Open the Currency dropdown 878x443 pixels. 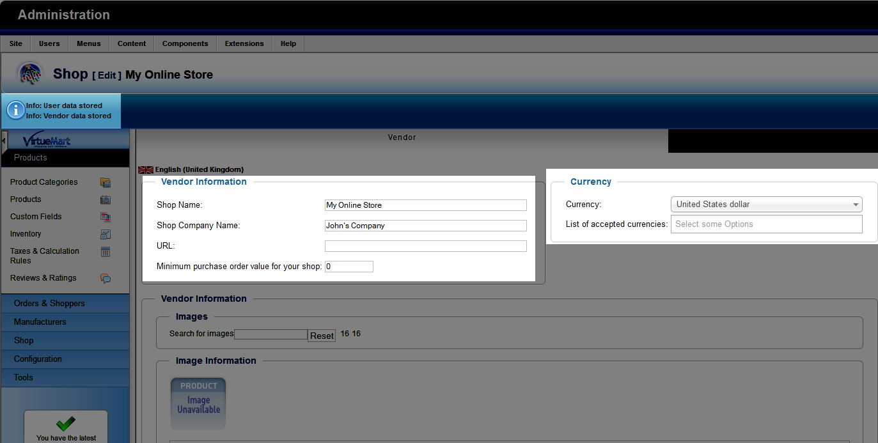[x=766, y=205]
